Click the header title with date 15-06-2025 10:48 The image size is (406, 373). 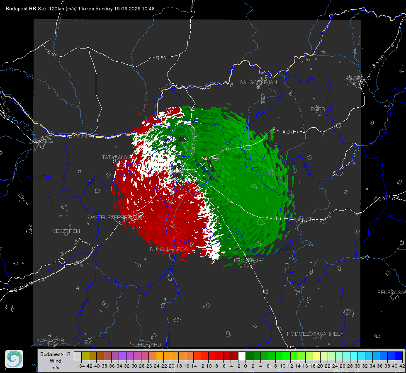[80, 9]
